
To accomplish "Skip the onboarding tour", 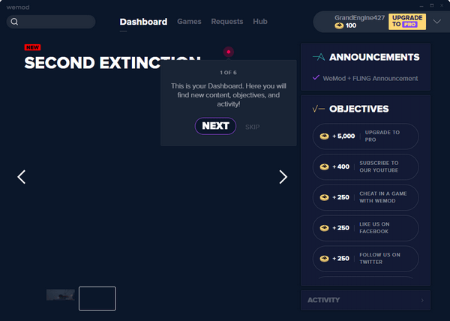I will (x=252, y=127).
